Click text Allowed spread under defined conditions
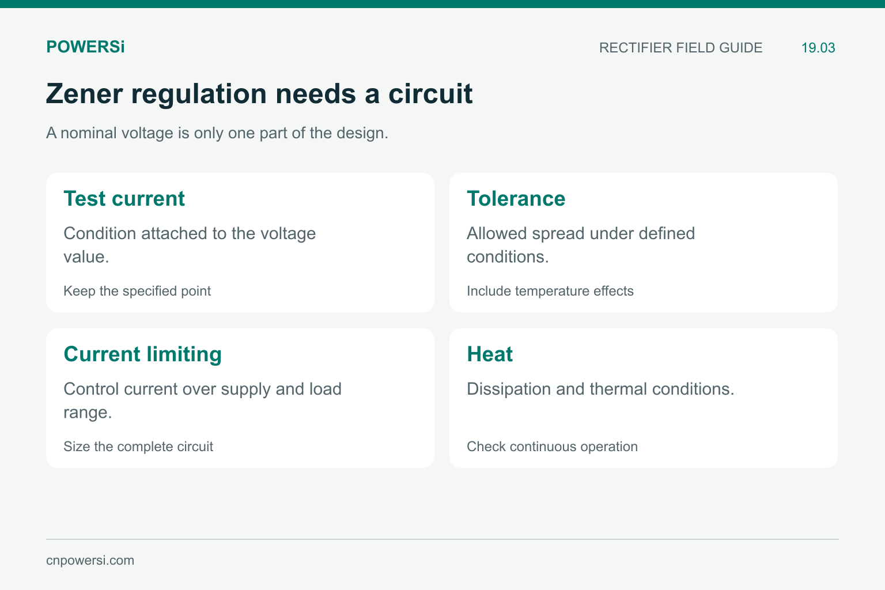This screenshot has height=590, width=885. [581, 245]
